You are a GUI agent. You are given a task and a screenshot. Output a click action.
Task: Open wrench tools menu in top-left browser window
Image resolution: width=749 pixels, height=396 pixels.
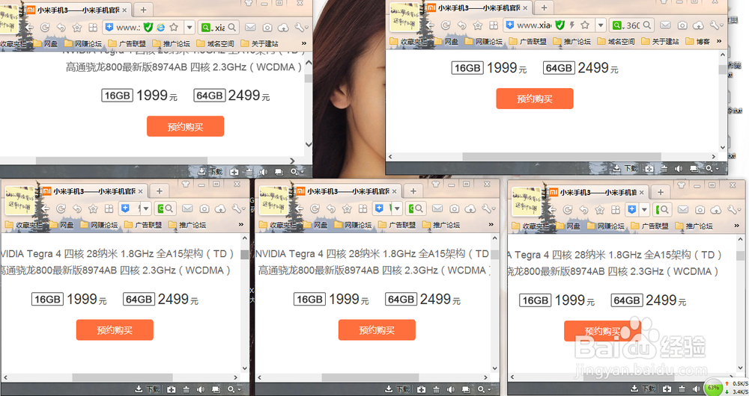point(301,28)
